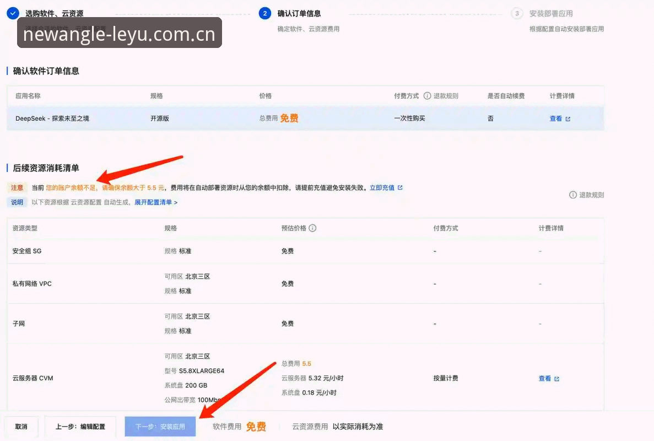Click 安全组 SG resource row
The height and width of the screenshot is (441, 654).
pos(305,251)
